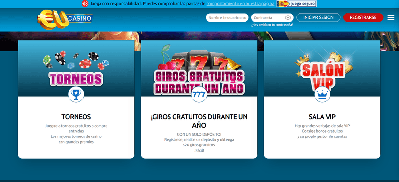
Task: Click the crown icon on Sala VIP card
Action: 322,95
